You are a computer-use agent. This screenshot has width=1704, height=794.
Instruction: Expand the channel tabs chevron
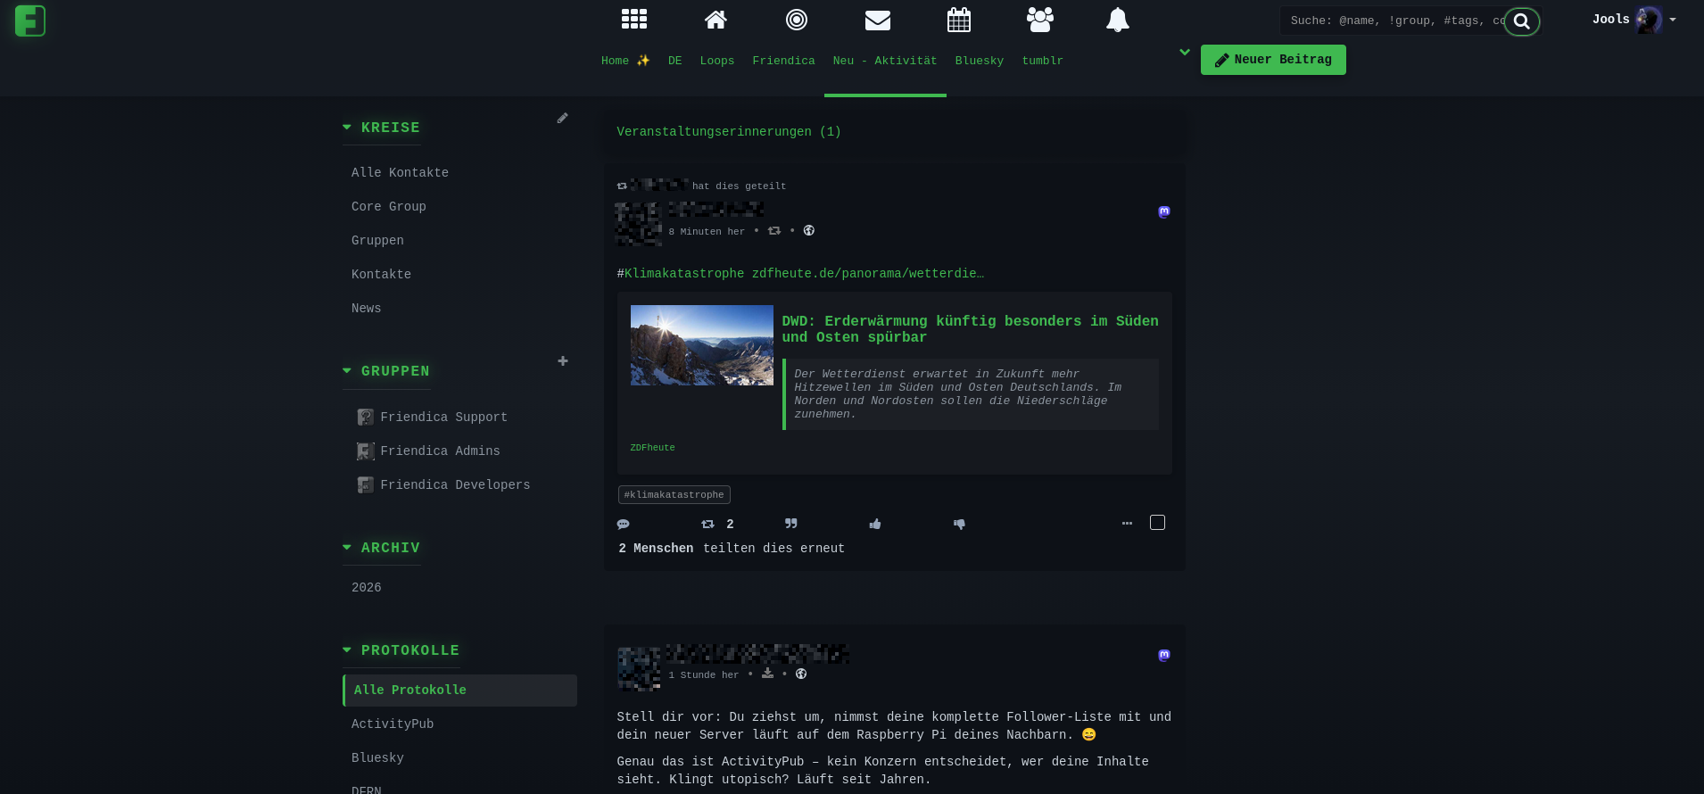point(1185,52)
